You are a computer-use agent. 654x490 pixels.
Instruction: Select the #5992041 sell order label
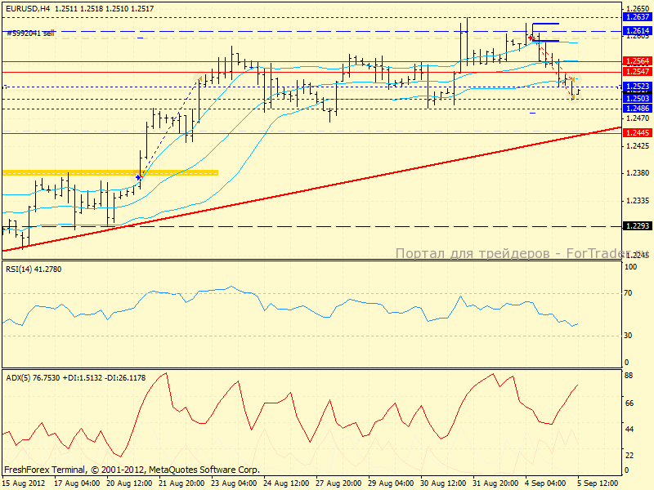[31, 33]
